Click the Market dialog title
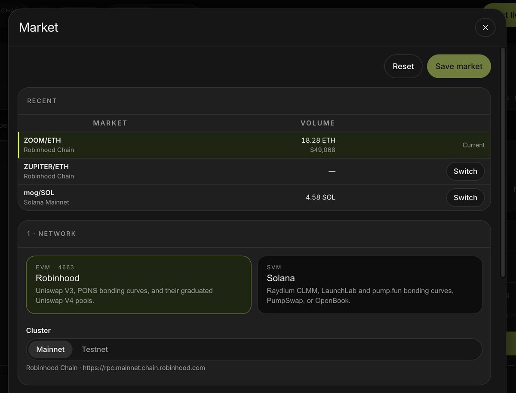Screen dimensions: 516x393 [39, 28]
